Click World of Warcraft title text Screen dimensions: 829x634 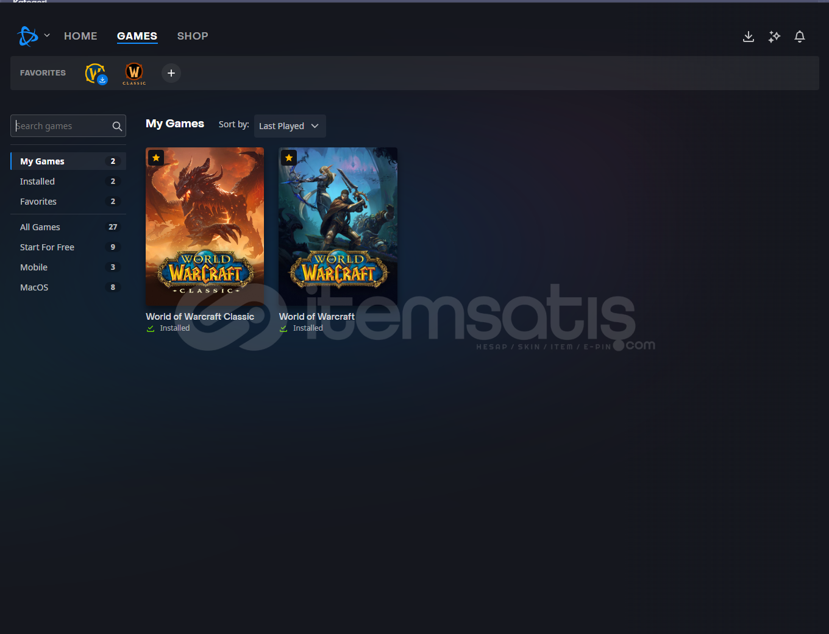[317, 317]
